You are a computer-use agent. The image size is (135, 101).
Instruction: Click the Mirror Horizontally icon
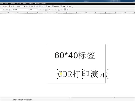coord(7,10)
